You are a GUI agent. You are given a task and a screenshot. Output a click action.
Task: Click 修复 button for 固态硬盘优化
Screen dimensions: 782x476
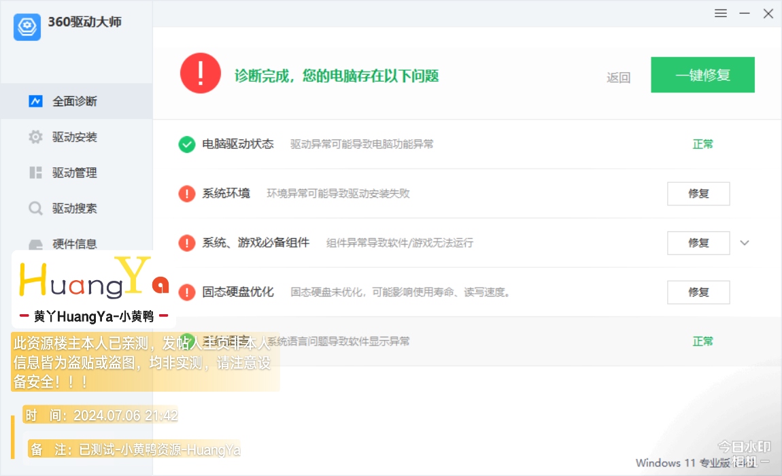click(698, 292)
